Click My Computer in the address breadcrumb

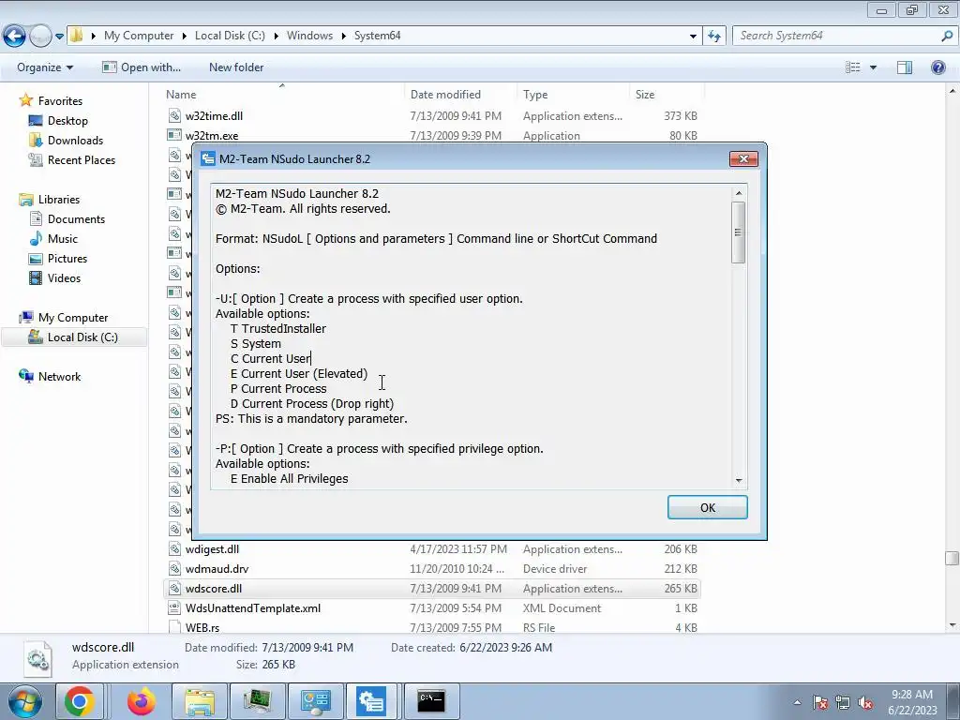point(139,36)
